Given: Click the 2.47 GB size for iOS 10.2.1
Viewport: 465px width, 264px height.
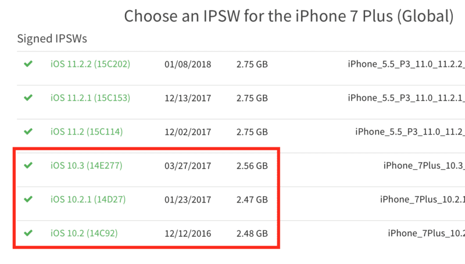Looking at the screenshot, I should tap(252, 200).
